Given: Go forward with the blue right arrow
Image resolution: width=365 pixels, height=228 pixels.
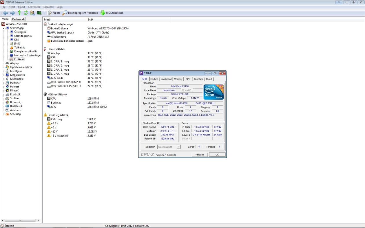Looking at the screenshot, I should pyautogui.click(x=12, y=13).
